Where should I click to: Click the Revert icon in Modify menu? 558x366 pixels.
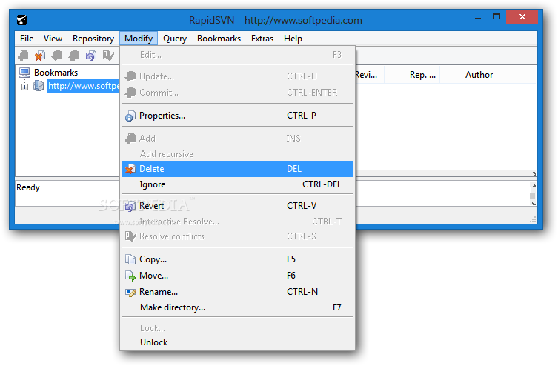pos(130,206)
